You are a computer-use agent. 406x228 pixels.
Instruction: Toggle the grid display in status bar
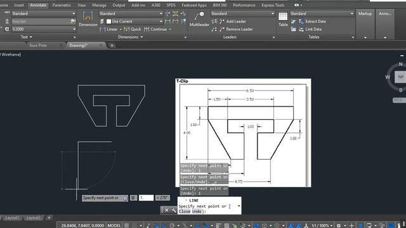click(127, 225)
